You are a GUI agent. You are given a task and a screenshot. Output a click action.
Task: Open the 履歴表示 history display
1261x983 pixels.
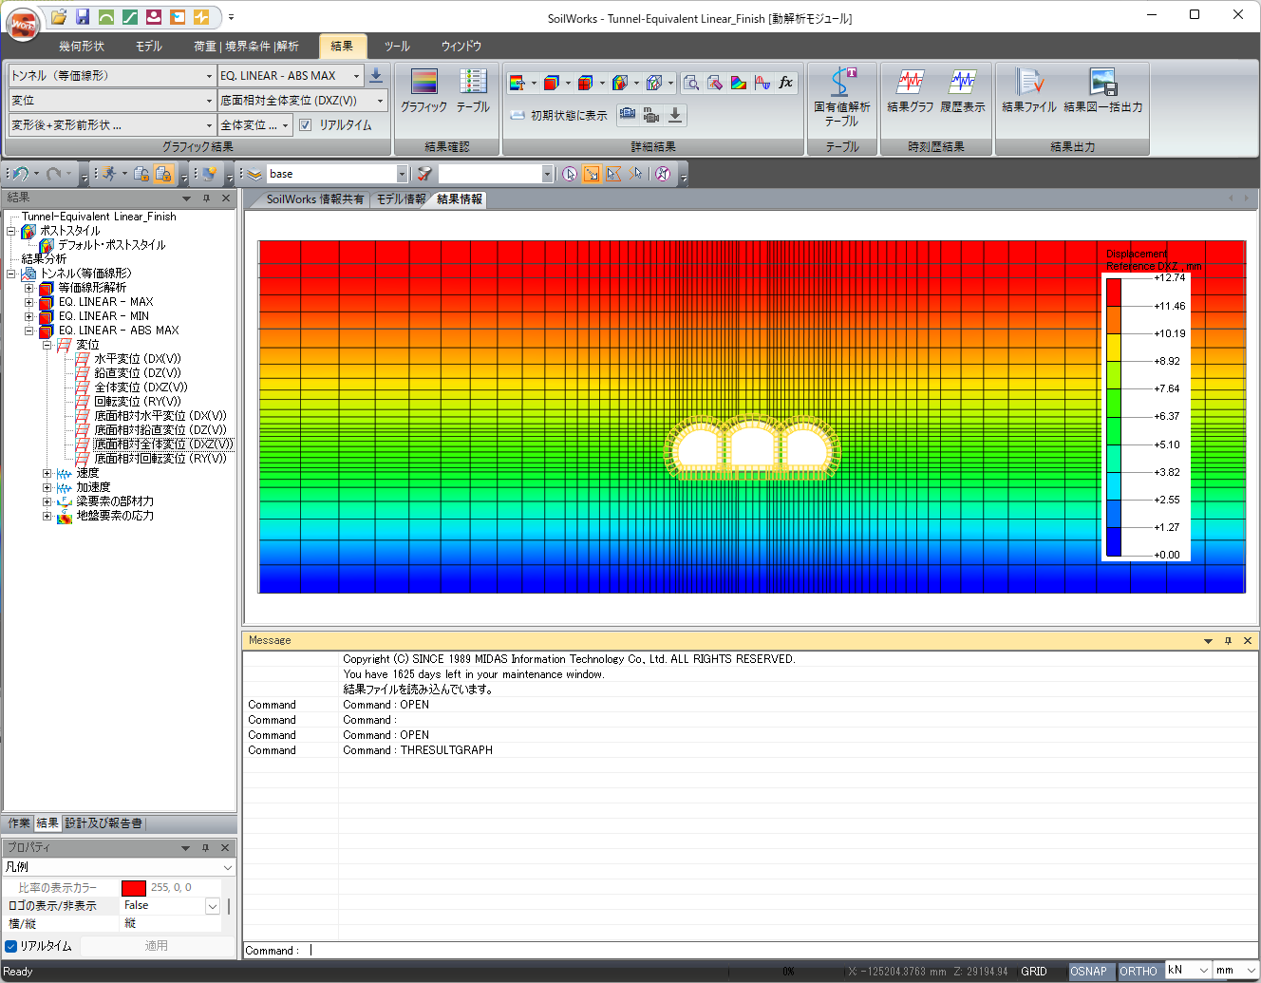click(963, 91)
